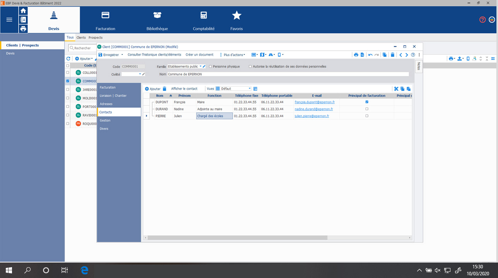
Task: Open the Bibliothèque module
Action: [157, 20]
